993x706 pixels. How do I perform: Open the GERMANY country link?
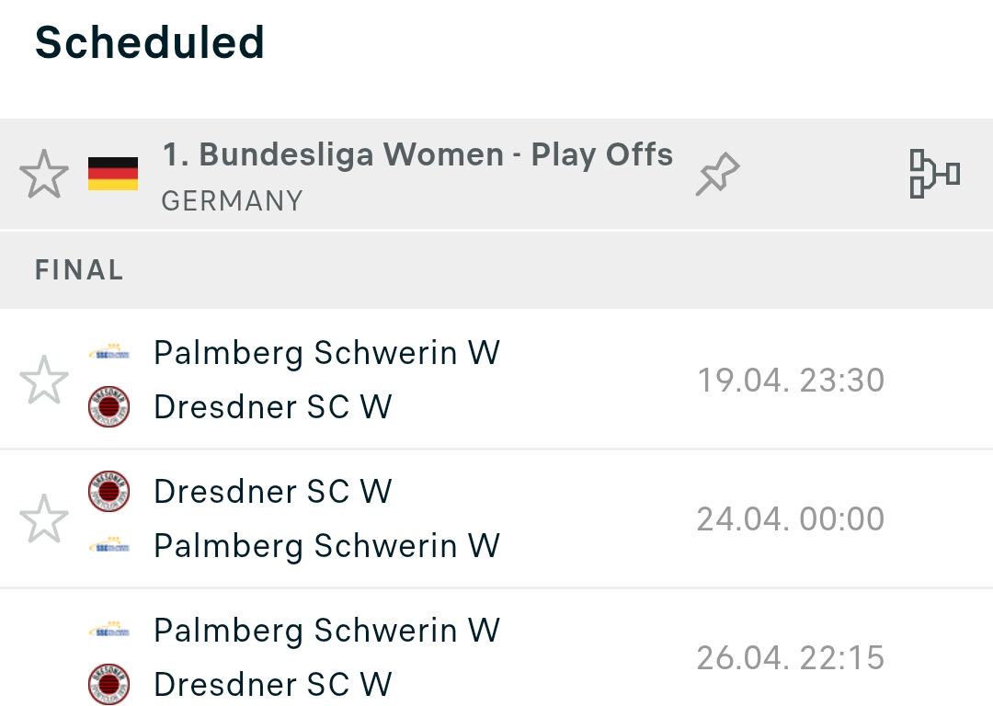(232, 201)
